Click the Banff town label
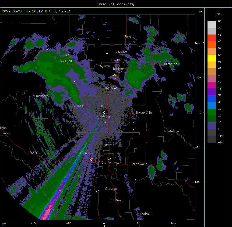 pyautogui.click(x=33, y=153)
